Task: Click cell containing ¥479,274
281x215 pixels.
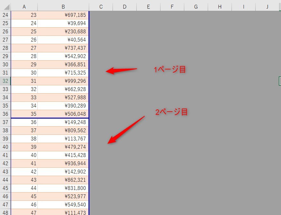Action: (63, 147)
